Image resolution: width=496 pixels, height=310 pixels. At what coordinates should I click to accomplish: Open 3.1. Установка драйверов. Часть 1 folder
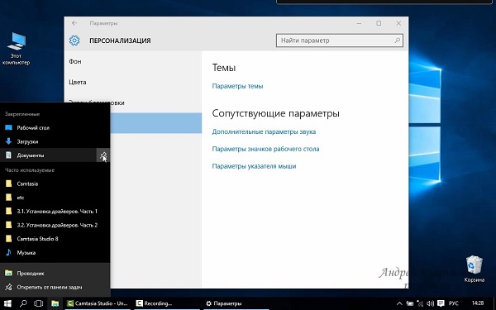point(55,211)
